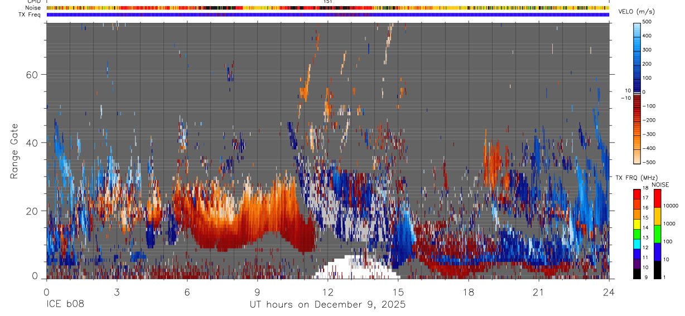Screen dimensions: 685x316
Task: Click the -500 tick on the velocity scale
Action: pyautogui.click(x=650, y=162)
